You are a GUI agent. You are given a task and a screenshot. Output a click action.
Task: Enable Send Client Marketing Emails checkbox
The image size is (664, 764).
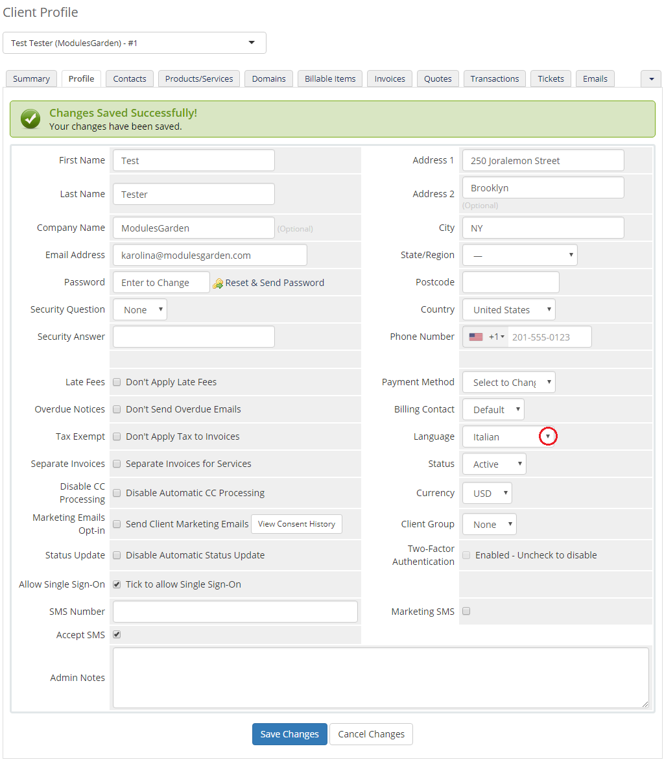117,524
